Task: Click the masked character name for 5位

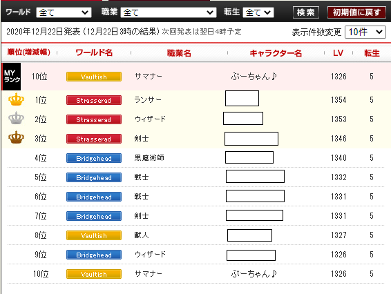Action: coord(255,177)
